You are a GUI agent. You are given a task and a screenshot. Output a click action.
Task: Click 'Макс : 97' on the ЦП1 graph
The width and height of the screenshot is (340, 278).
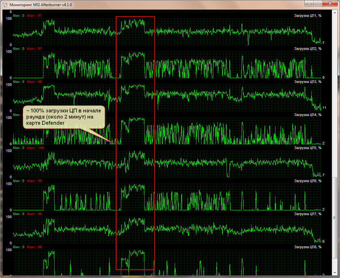[x=34, y=16]
